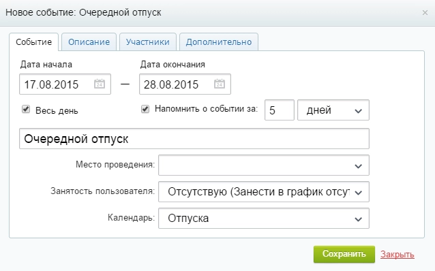Click the 'Весь день' label text
The image size is (435, 271).
tap(57, 110)
